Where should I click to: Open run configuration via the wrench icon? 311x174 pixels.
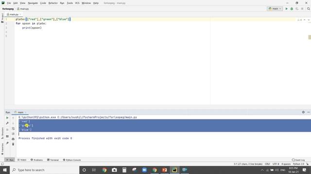pos(7,123)
